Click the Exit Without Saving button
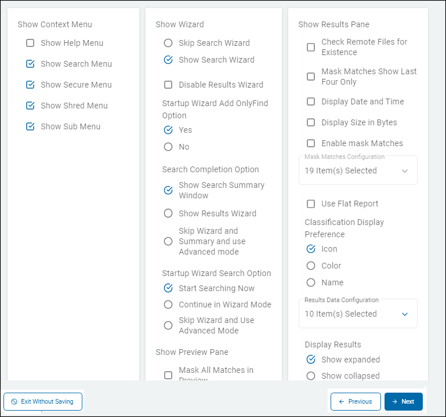This screenshot has width=446, height=417. (x=43, y=401)
